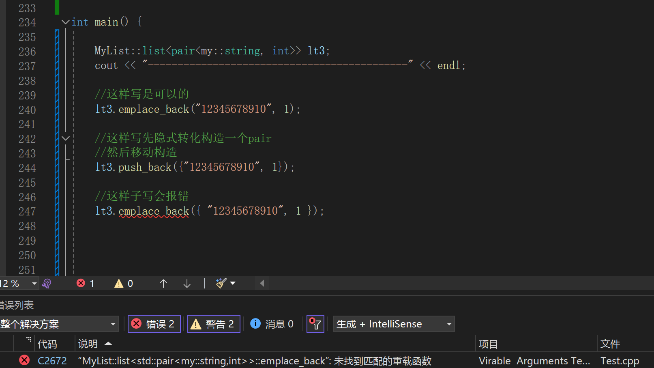Click the error list category column icon
Viewport: 654px width, 368px height.
tap(29, 339)
